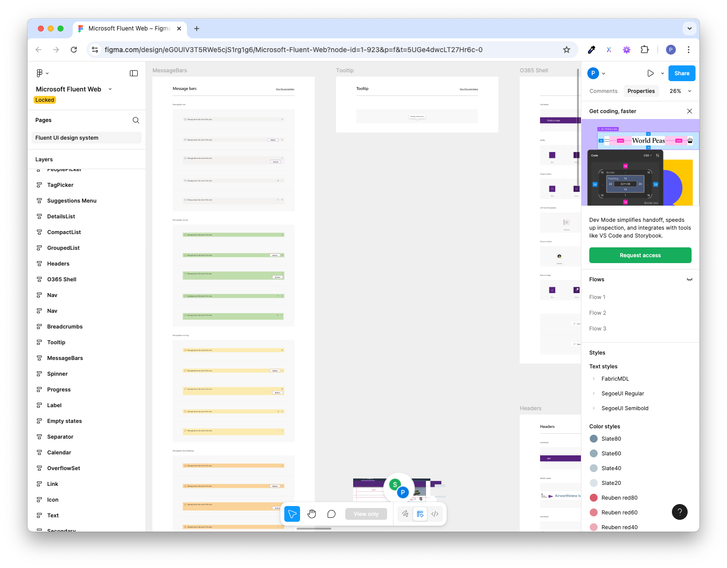The height and width of the screenshot is (568, 727).
Task: Select the Reuben red80 color swatch
Action: [x=594, y=498]
